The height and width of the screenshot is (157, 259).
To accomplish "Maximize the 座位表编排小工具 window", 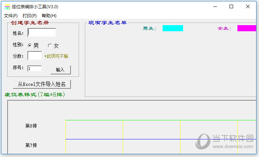I will pyautogui.click(x=231, y=6).
